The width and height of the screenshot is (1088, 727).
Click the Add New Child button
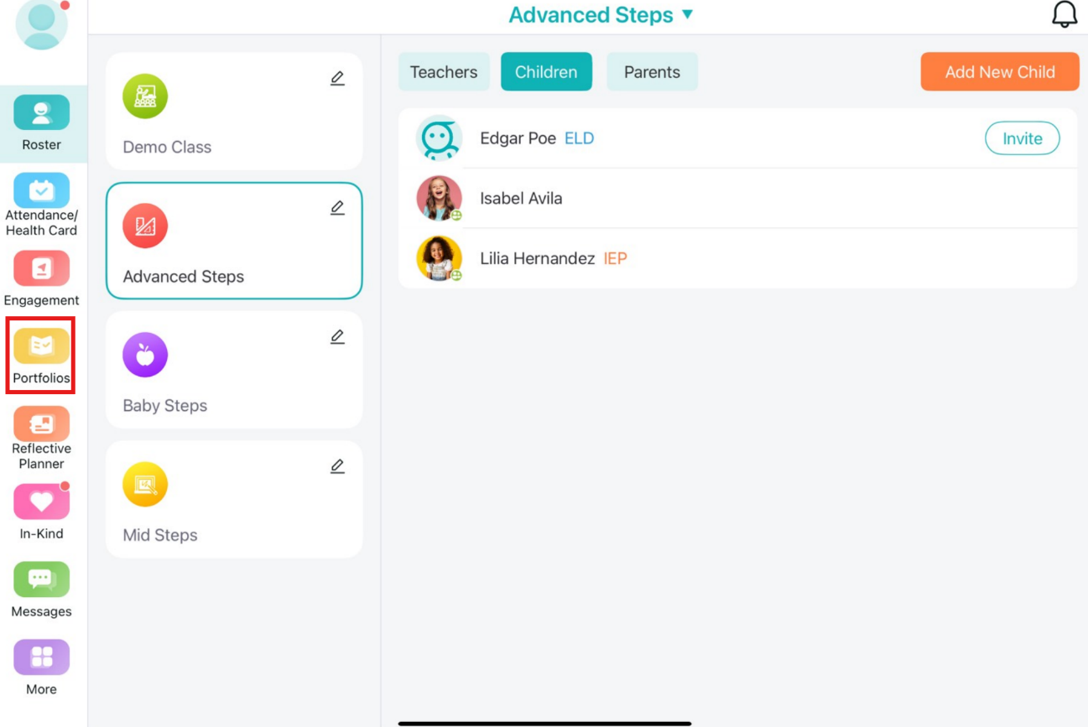coord(1000,72)
